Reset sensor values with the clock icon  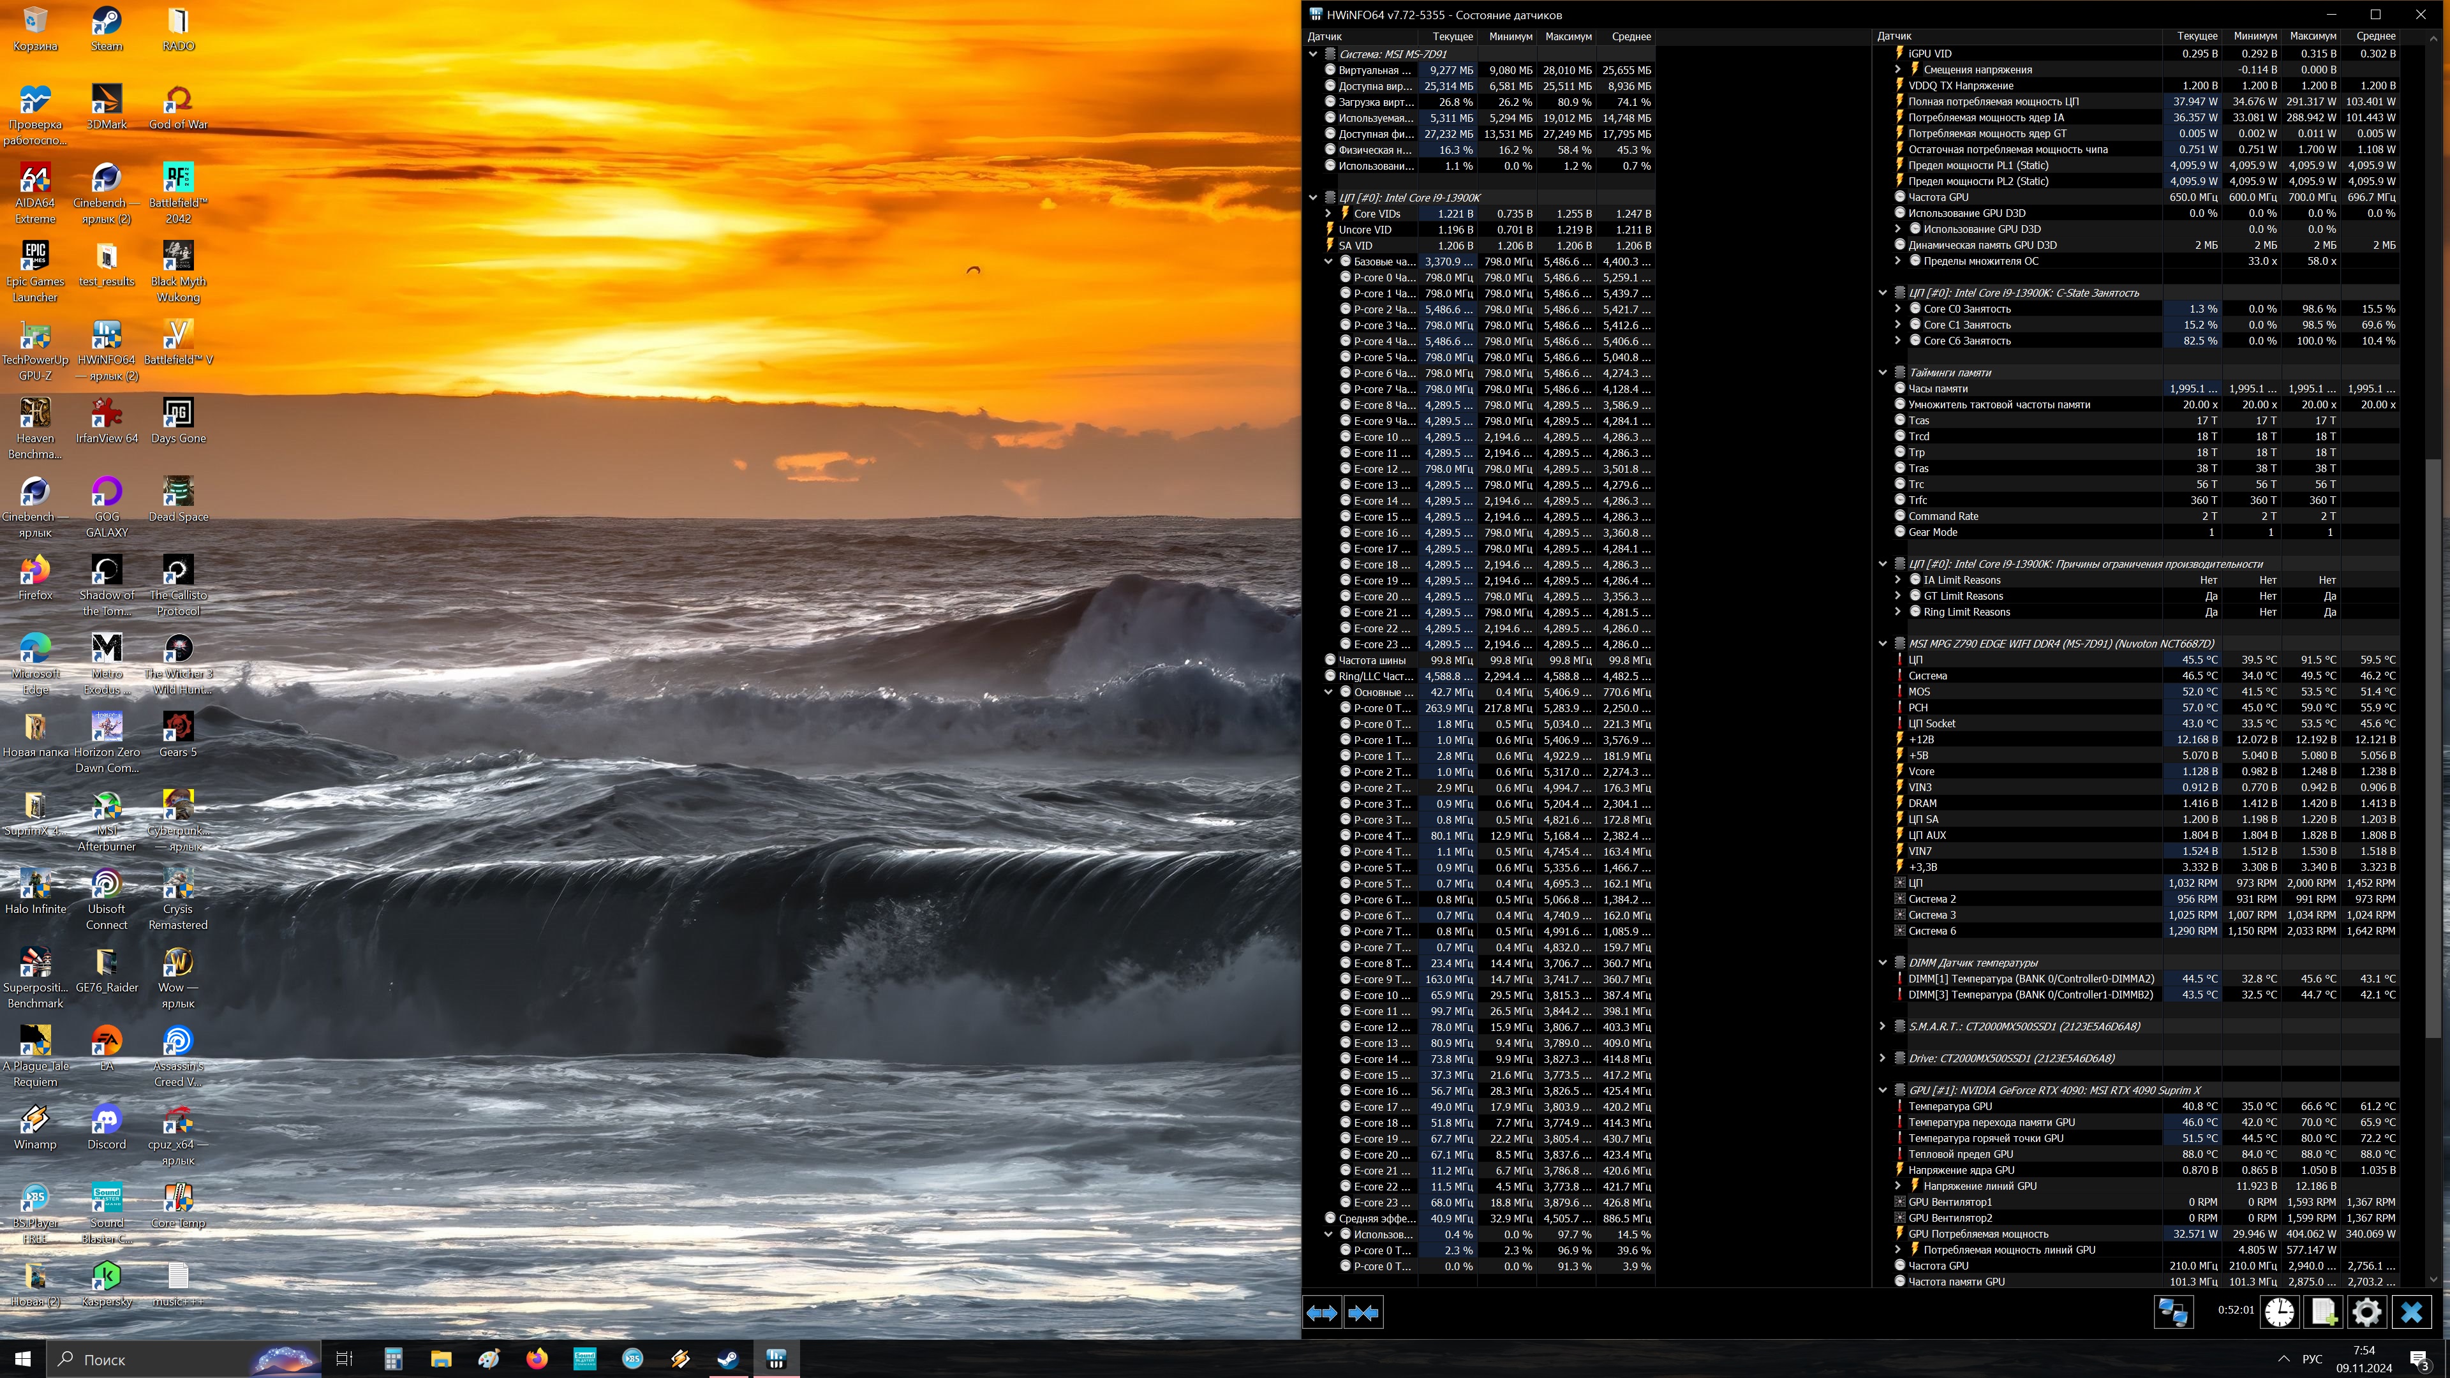[2279, 1312]
